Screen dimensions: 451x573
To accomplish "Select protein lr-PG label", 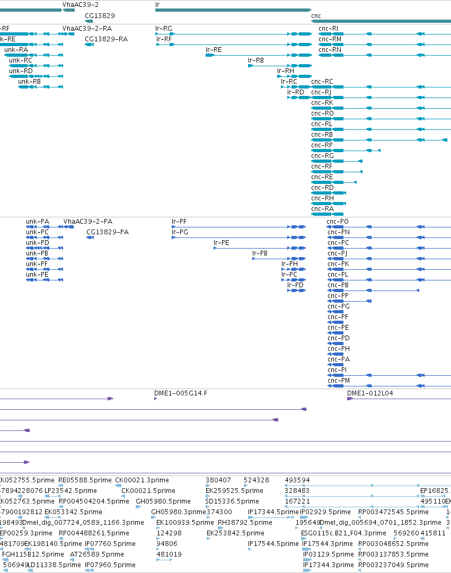I will coord(180,232).
